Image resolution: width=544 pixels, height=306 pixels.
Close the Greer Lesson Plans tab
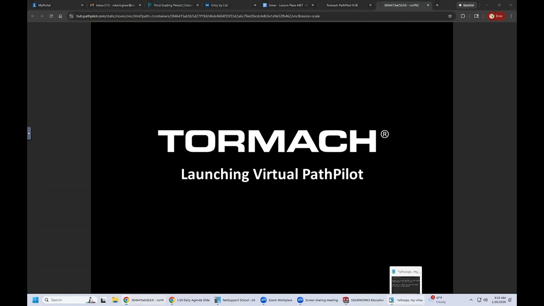tap(313, 5)
